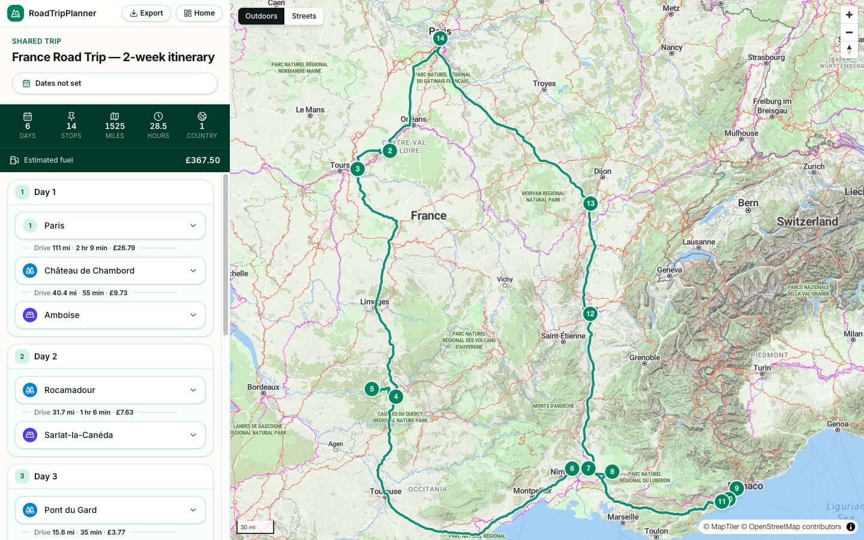Select map marker 7 on the map

[x=589, y=468]
